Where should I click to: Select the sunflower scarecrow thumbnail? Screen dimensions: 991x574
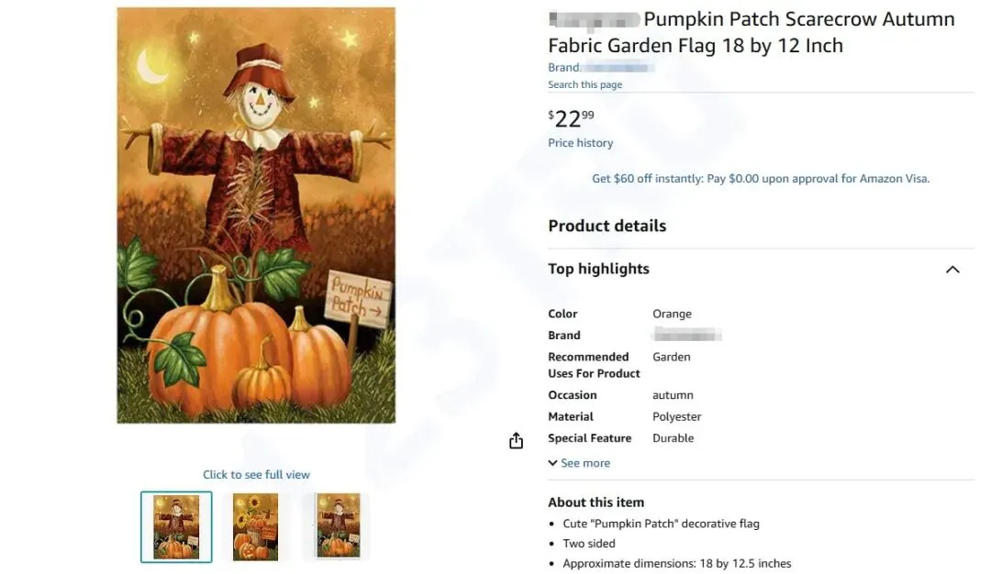click(255, 526)
